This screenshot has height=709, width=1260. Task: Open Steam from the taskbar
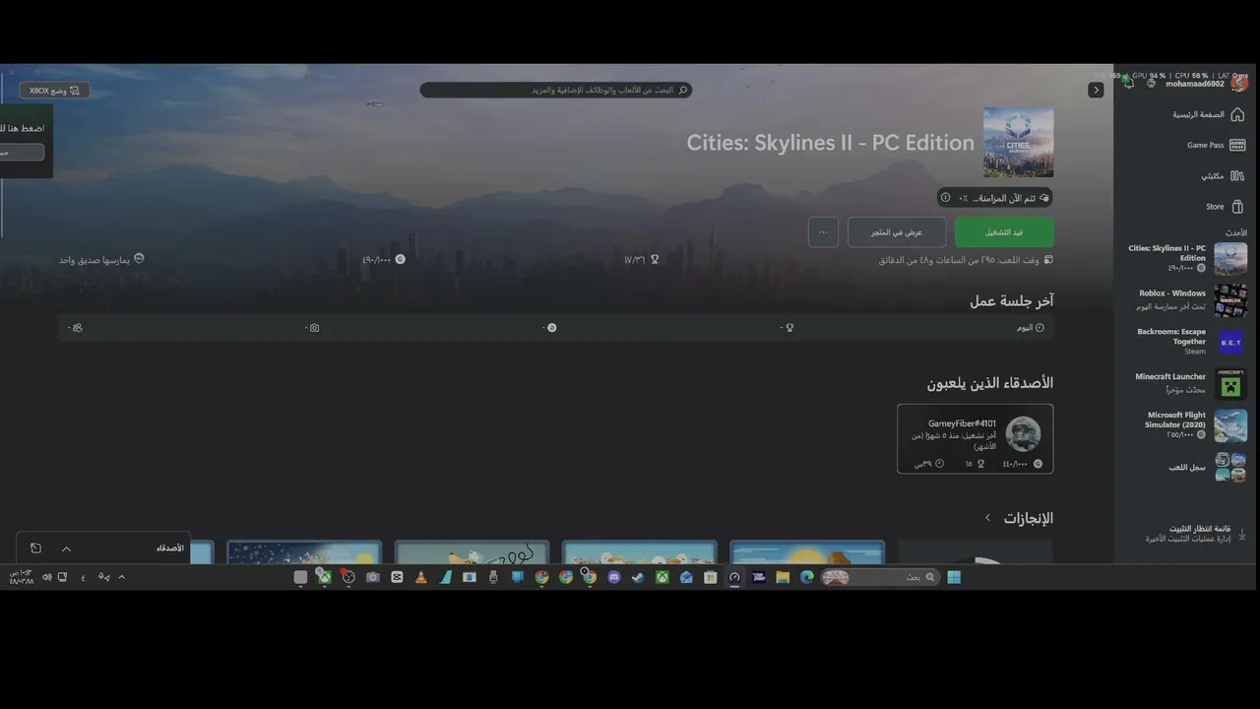coord(638,577)
